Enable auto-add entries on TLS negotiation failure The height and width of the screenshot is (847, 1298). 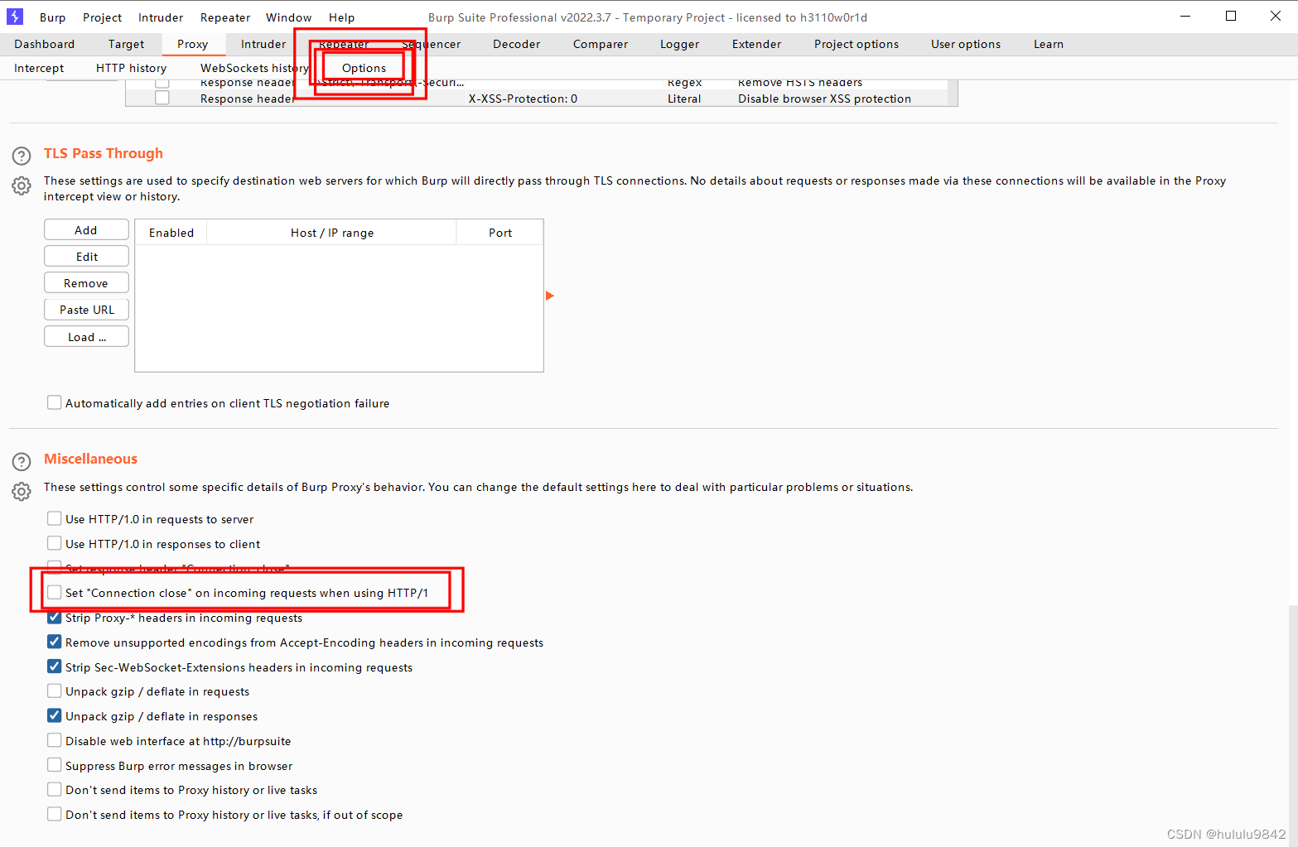tap(55, 402)
